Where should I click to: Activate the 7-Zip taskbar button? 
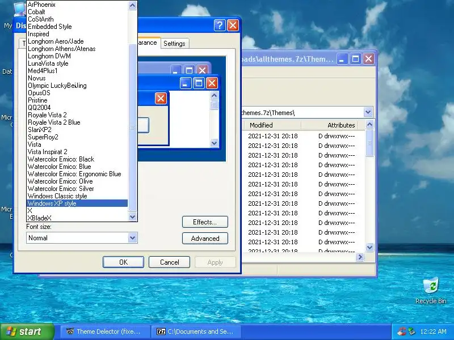tap(196, 331)
